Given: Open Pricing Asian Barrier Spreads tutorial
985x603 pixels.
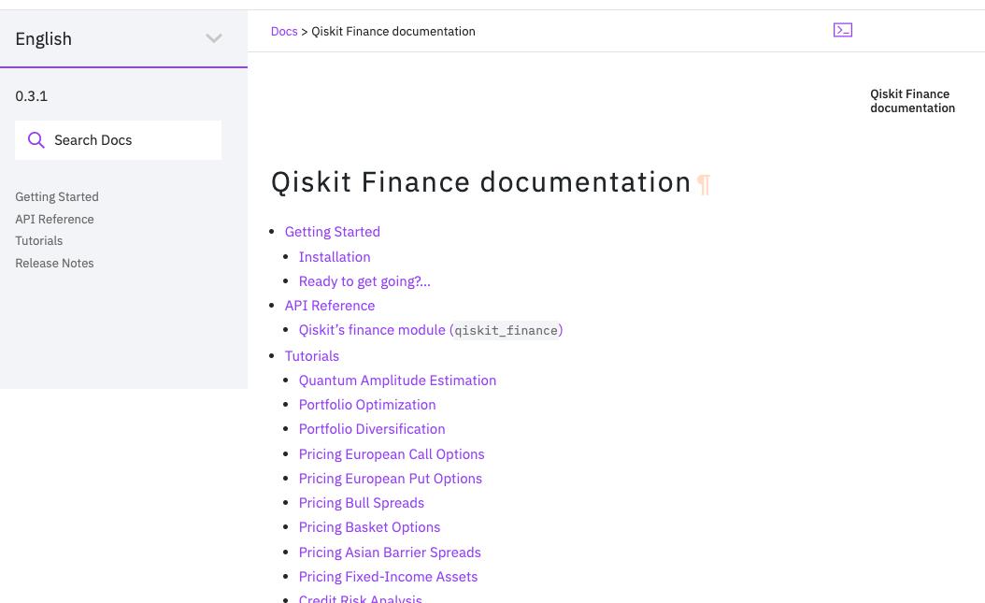Looking at the screenshot, I should (x=390, y=553).
